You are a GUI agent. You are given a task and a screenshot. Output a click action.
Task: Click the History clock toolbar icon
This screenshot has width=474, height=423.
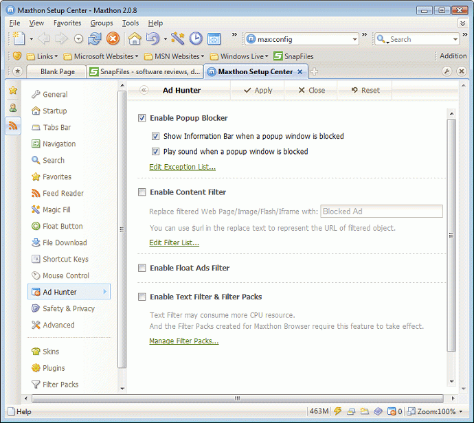click(196, 38)
